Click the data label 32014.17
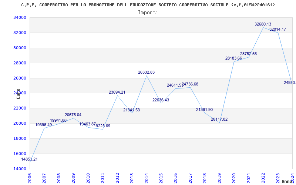Viewport: 296px width, 185px height. pos(278,30)
